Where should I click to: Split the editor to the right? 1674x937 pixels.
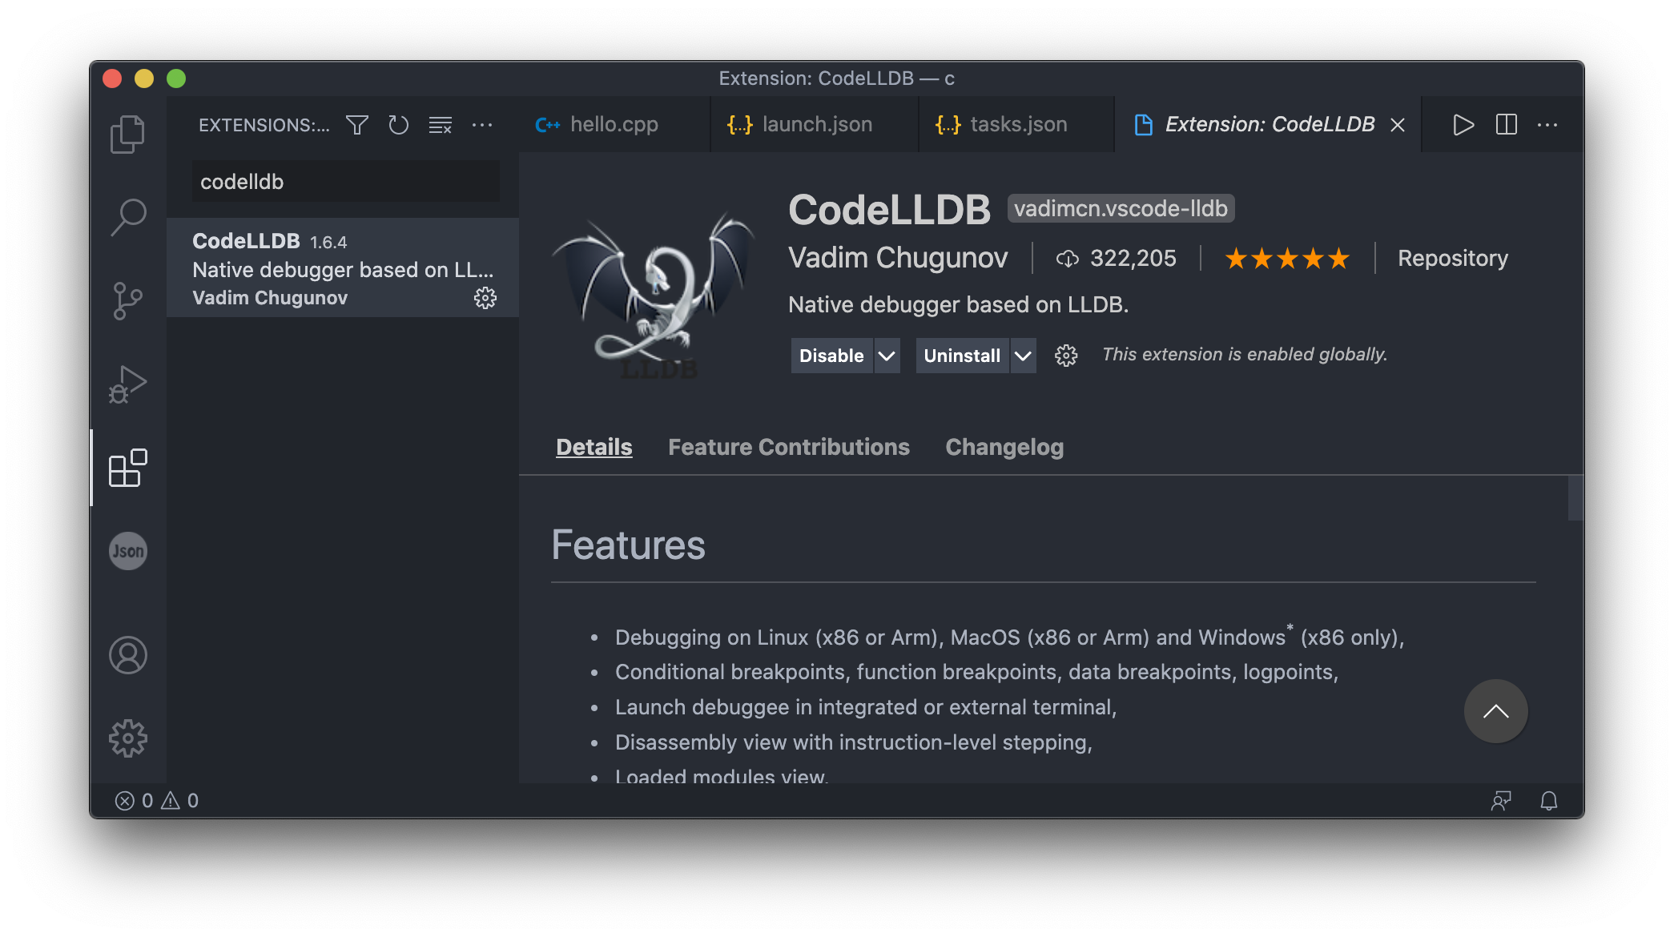(1506, 125)
